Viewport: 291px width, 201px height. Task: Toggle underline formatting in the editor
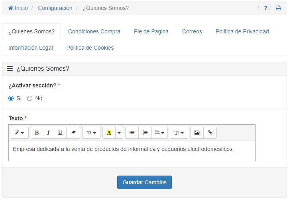60,133
